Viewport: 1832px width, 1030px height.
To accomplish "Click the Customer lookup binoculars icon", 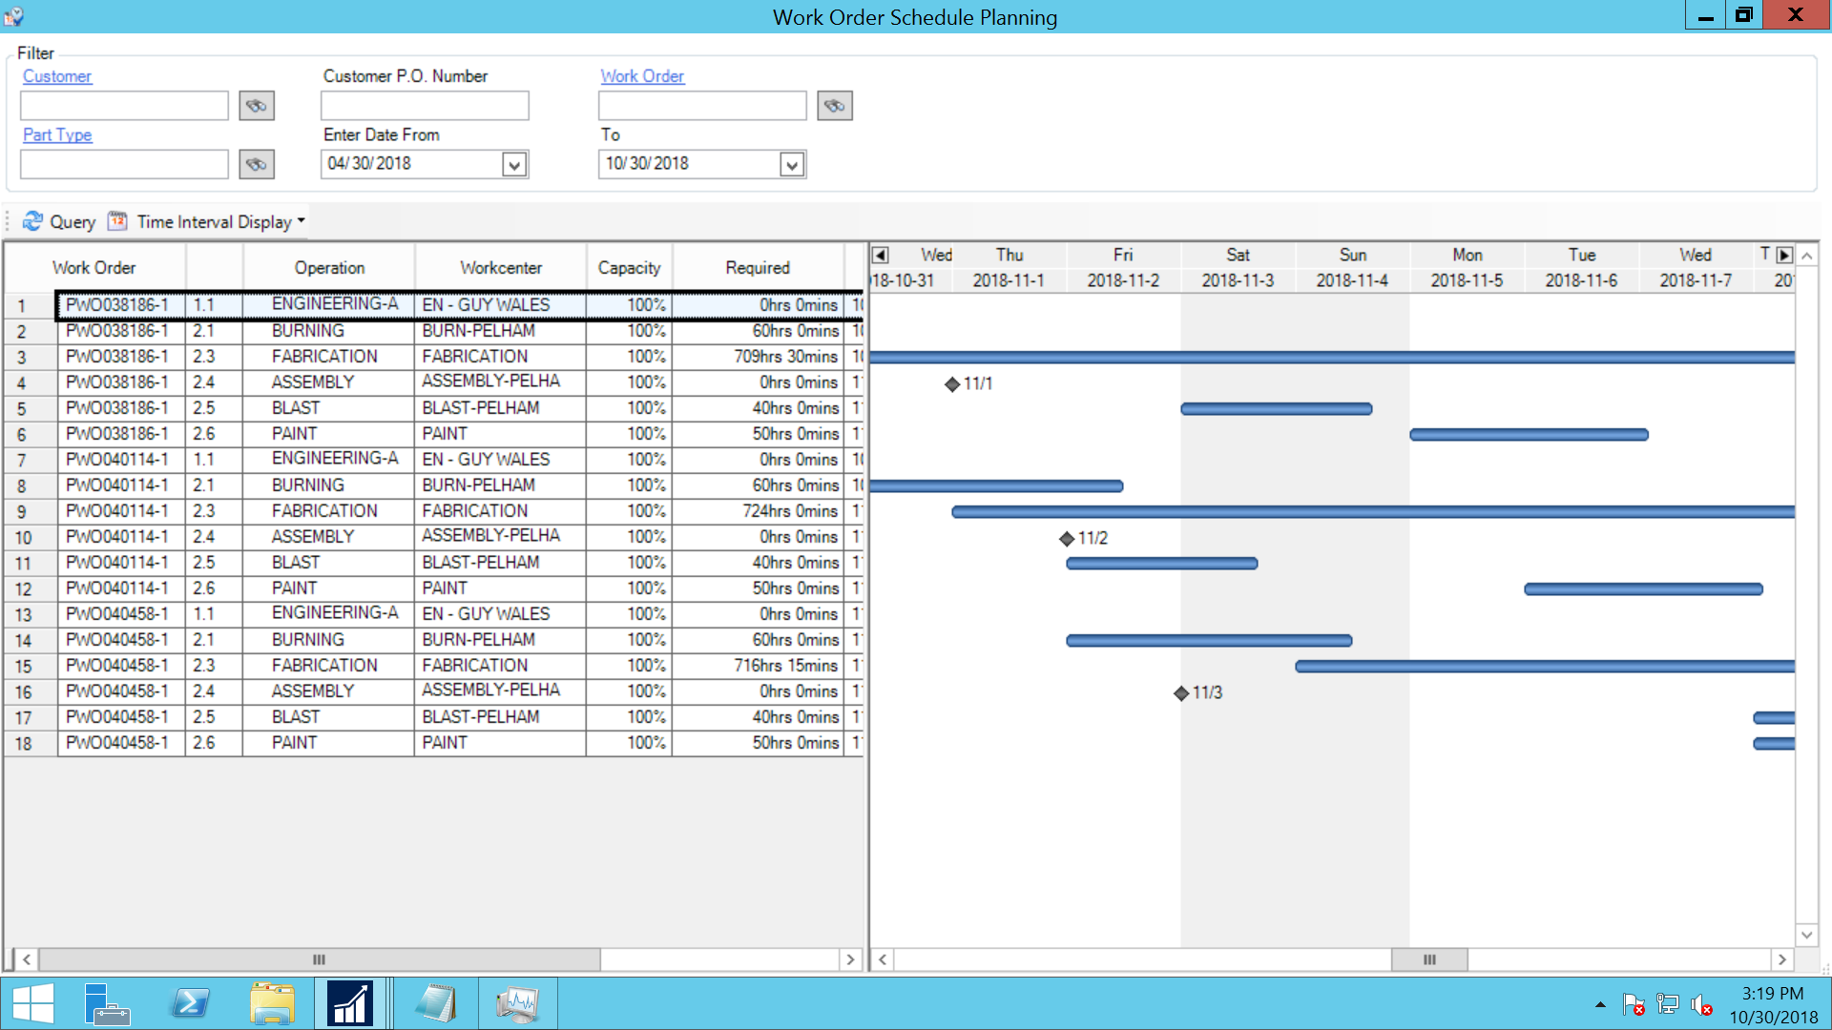I will tap(256, 106).
